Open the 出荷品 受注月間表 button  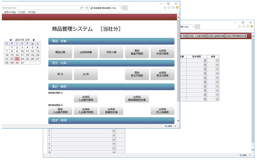pos(162,74)
